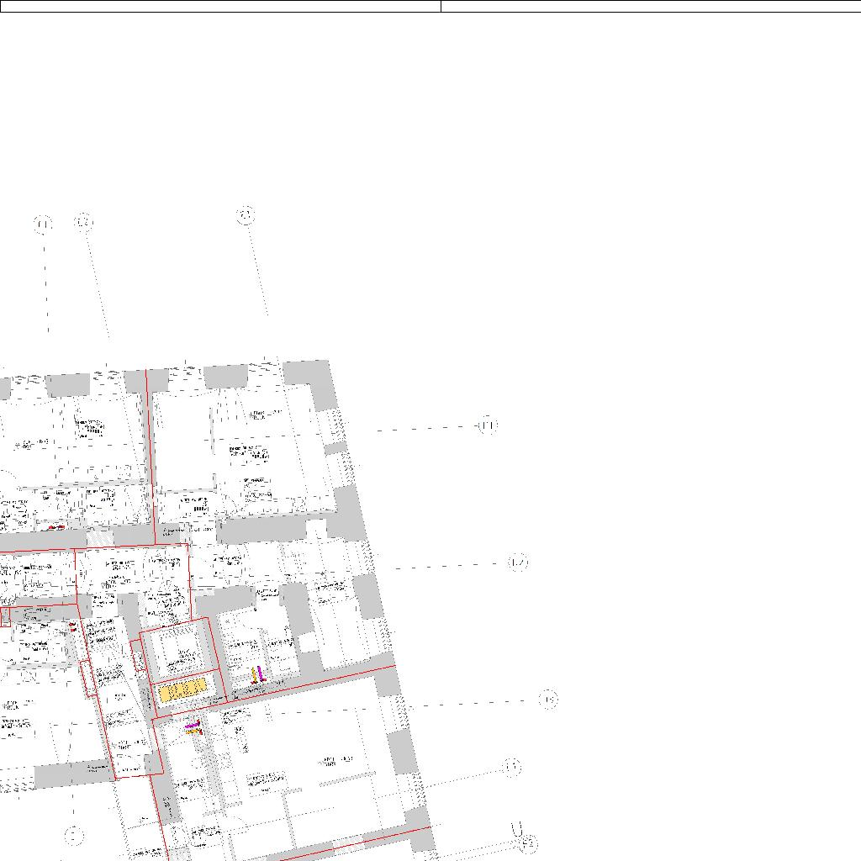Select the small red rectangle at left edge
Screen dimensions: 861x861
coord(6,618)
